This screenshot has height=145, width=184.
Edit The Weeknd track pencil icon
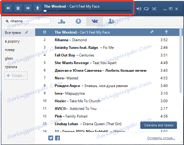coord(152,32)
